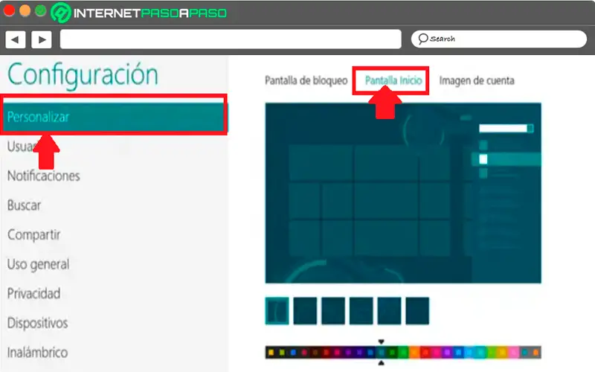Open Inalámbrico settings
This screenshot has height=372, width=595.
pyautogui.click(x=38, y=353)
